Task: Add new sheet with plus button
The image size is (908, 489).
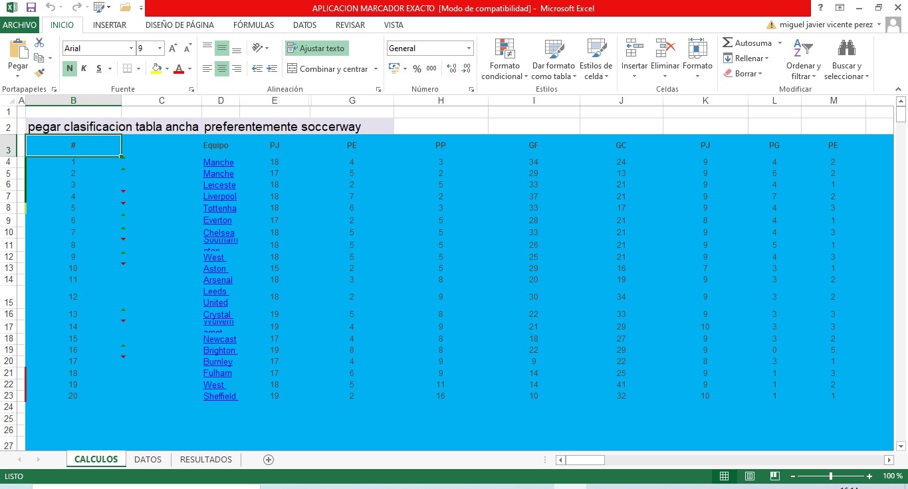Action: pos(269,459)
